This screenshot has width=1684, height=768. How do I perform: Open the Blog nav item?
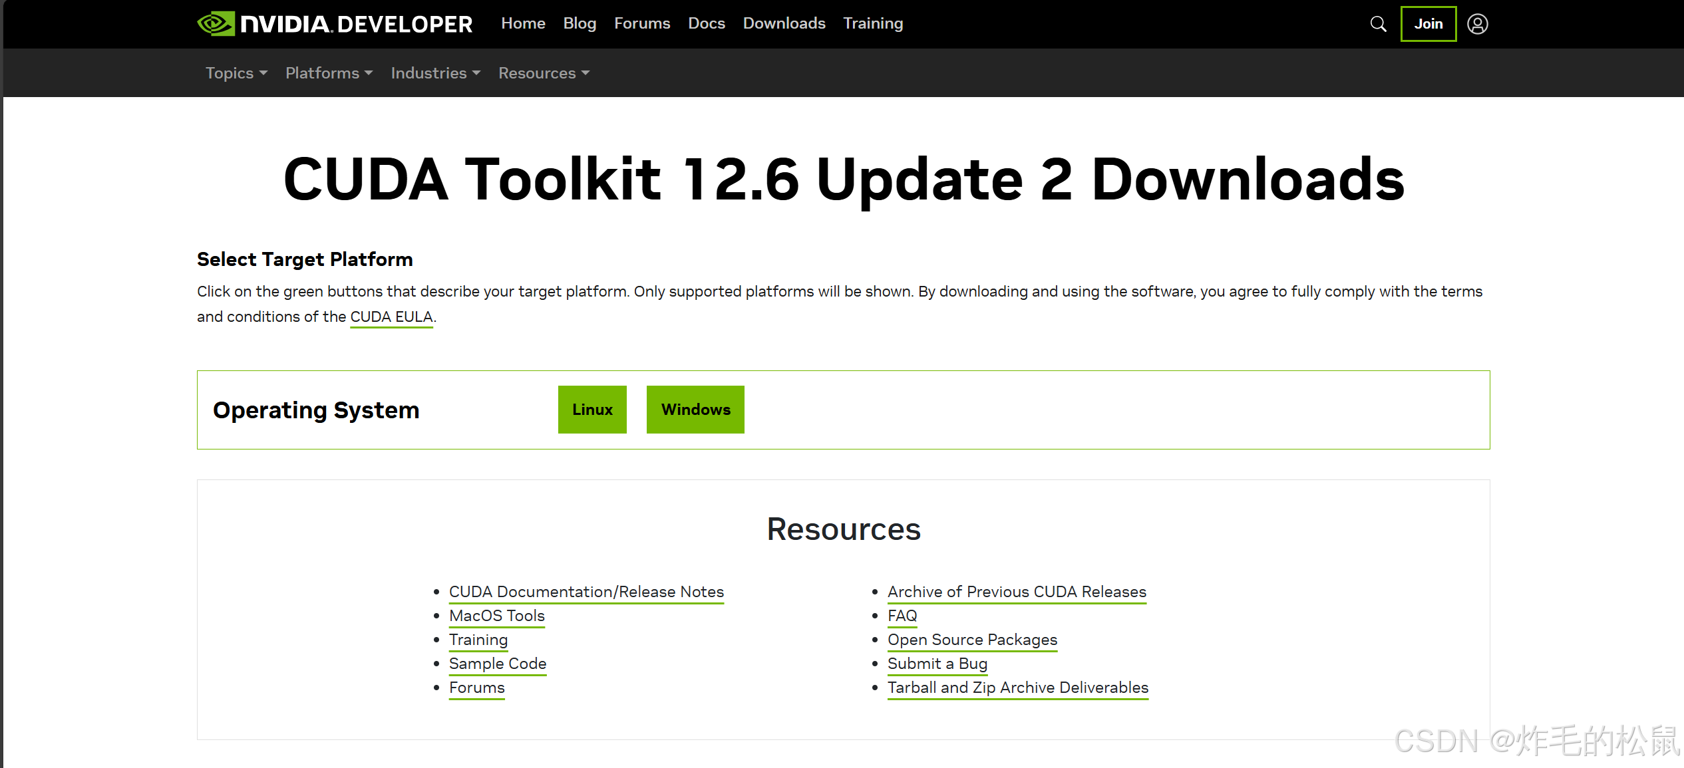(580, 23)
